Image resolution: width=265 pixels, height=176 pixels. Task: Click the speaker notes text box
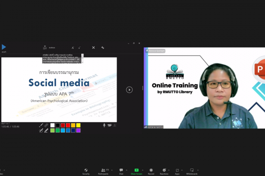62,59
